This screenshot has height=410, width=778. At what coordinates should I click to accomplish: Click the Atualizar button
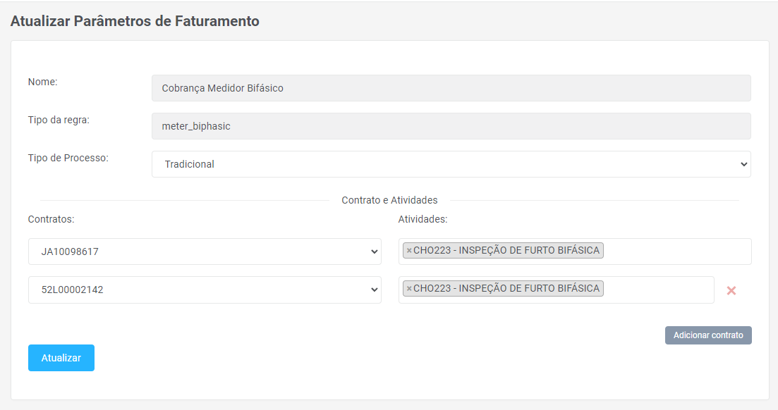click(61, 358)
